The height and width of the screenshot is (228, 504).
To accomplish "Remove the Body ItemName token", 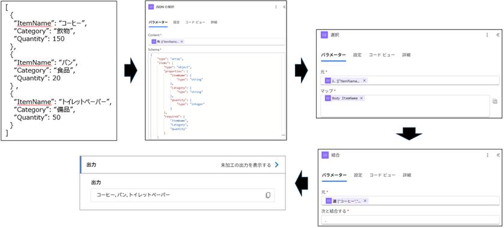I will [x=361, y=98].
